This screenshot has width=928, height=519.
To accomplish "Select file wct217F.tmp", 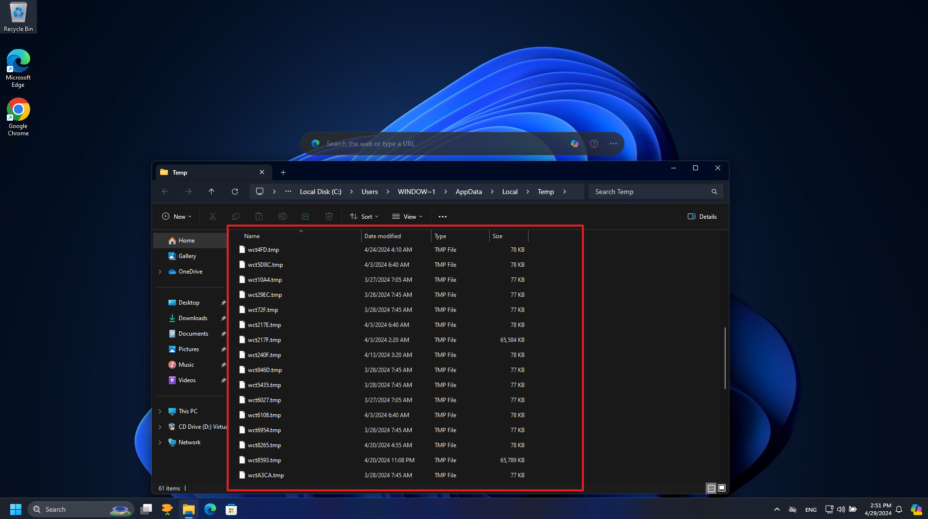I will (381, 340).
